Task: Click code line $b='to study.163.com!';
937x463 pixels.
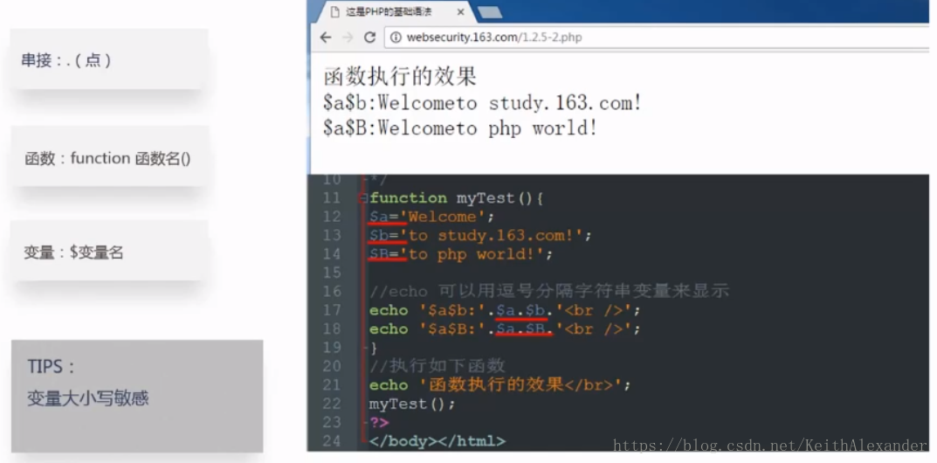Action: [x=480, y=235]
